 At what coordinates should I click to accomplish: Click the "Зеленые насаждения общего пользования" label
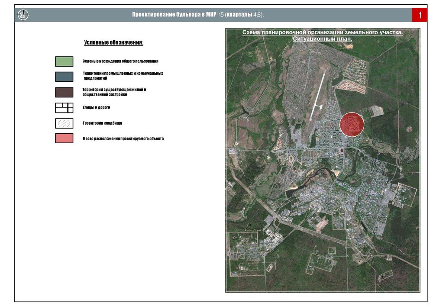click(120, 61)
